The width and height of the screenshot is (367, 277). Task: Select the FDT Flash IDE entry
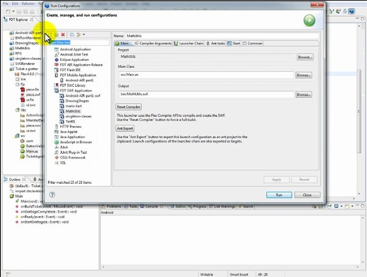click(70, 70)
